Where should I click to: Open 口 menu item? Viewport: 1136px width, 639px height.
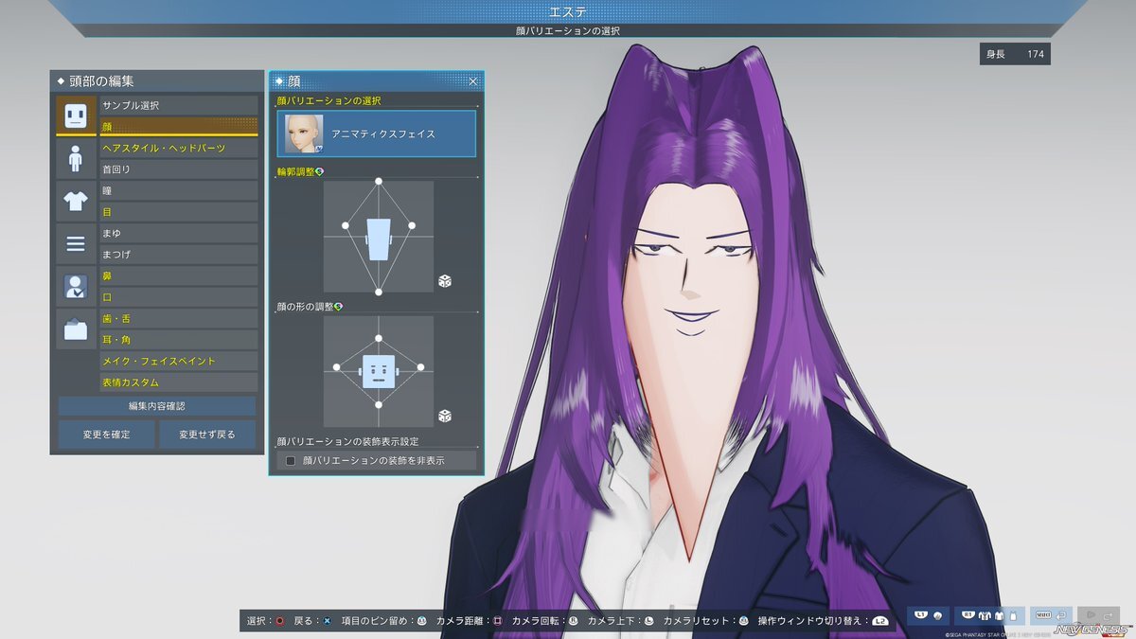coord(179,297)
